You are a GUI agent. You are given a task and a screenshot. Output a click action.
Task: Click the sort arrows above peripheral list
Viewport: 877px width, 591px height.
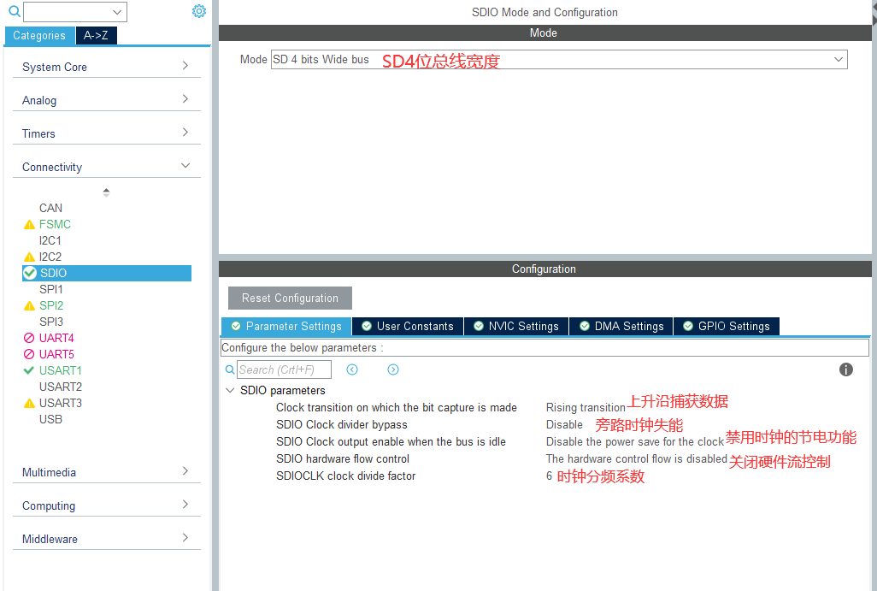click(x=106, y=192)
